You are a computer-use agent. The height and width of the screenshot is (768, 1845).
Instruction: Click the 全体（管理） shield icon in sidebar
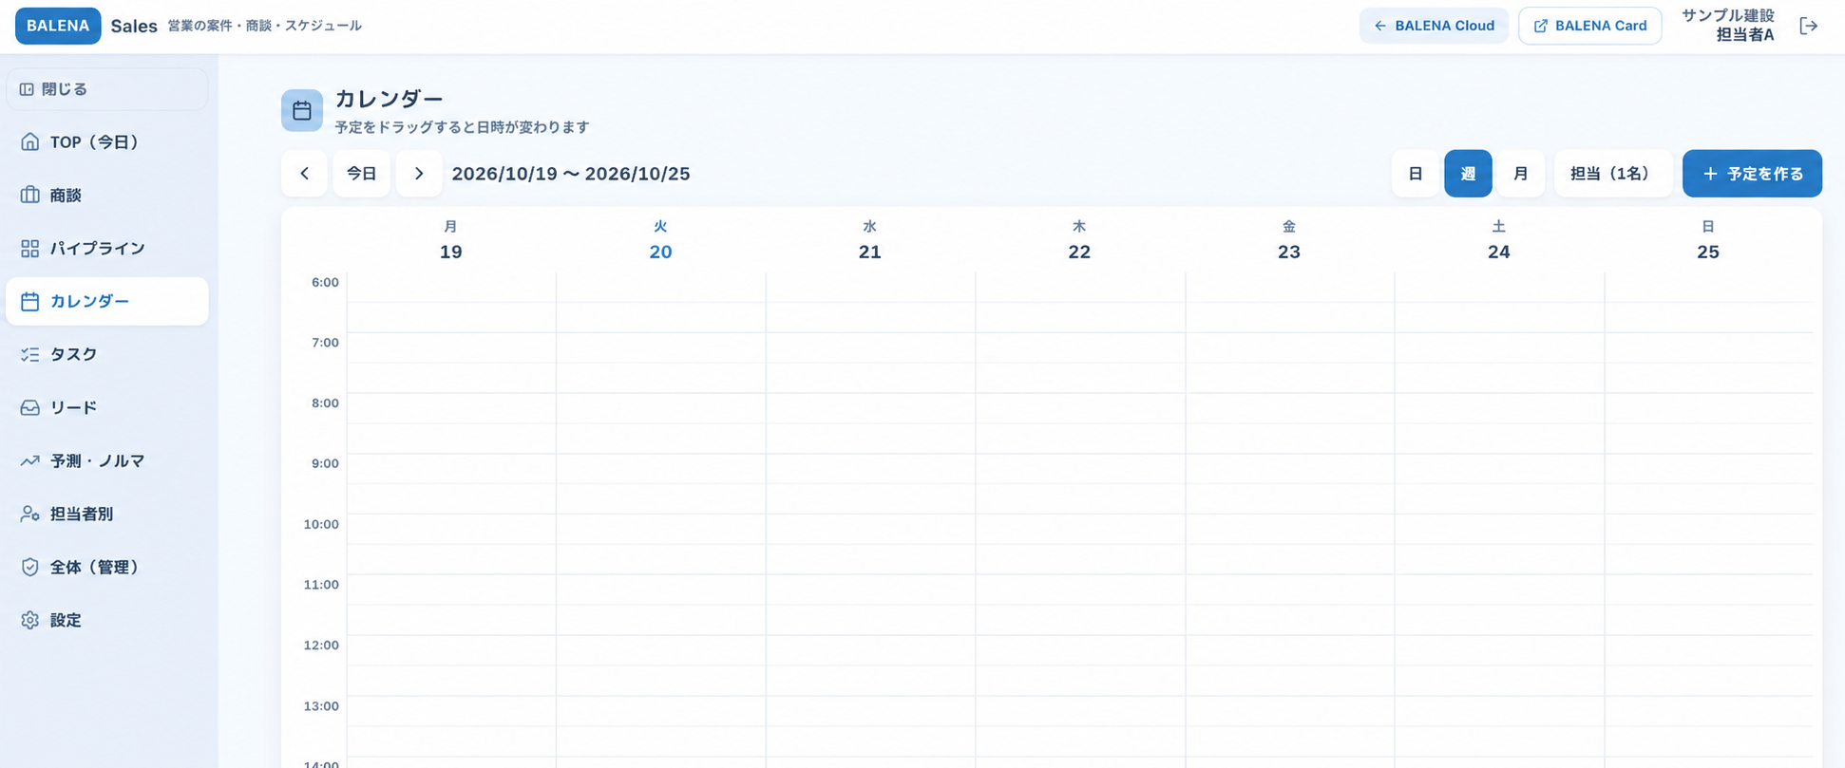pos(30,568)
